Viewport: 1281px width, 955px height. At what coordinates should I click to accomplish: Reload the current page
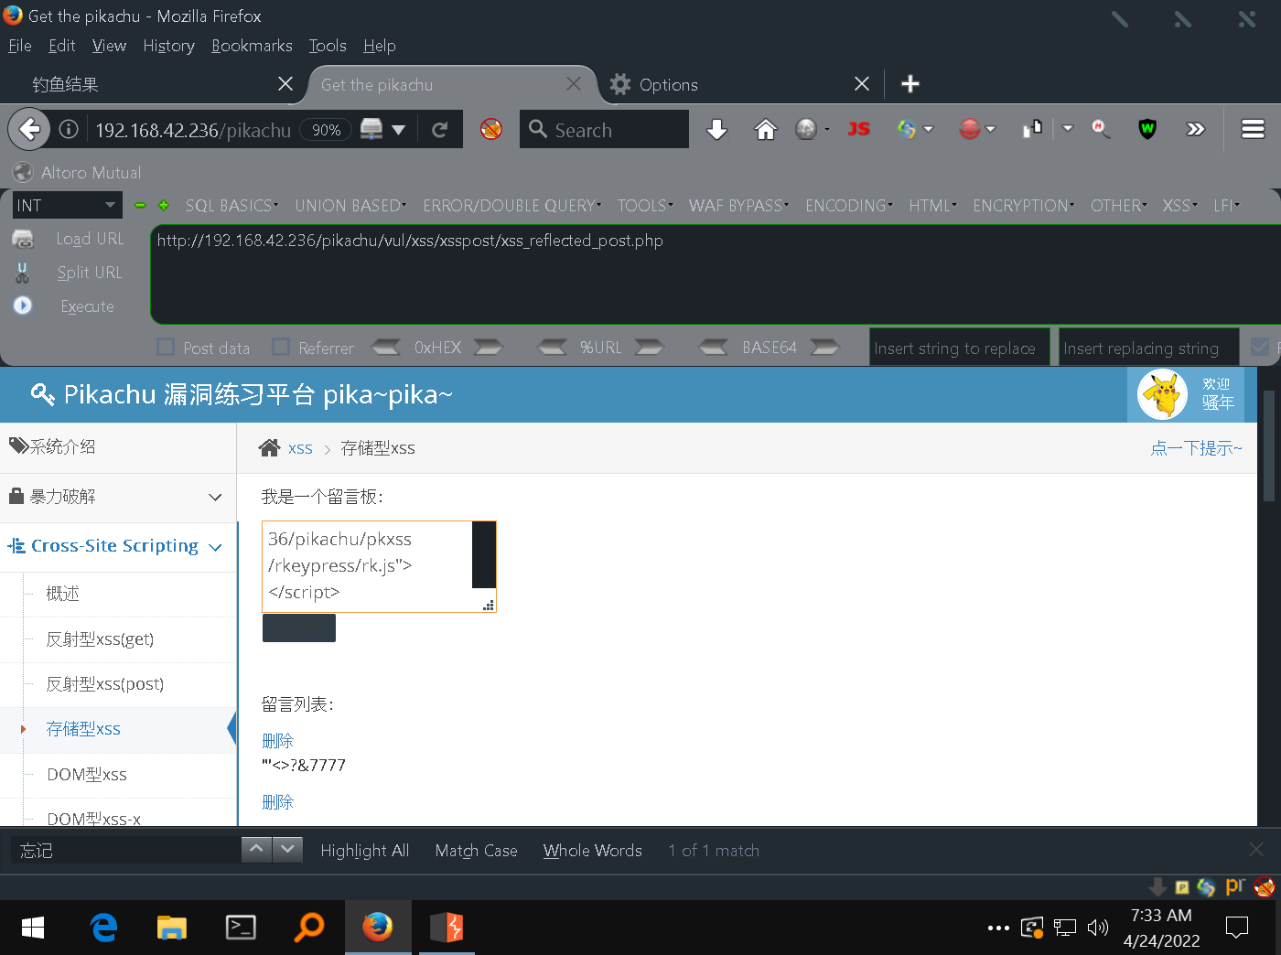[x=440, y=130]
